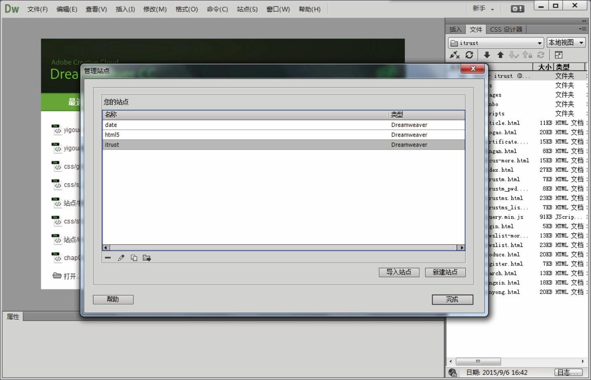Screen dimensions: 591x380
Task: Collapse the right panel dock to icons
Action: pos(584,21)
